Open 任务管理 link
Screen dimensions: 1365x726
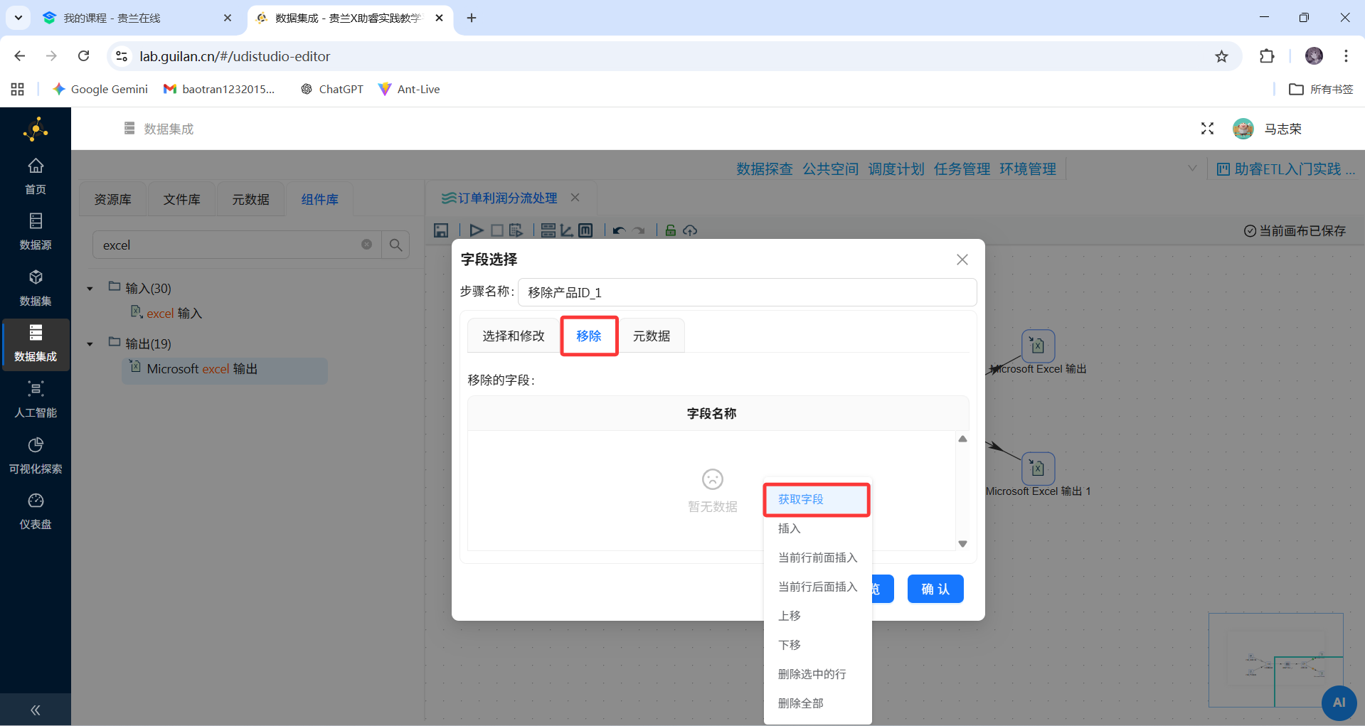[962, 169]
